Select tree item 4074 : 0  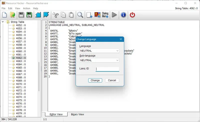click(x=21, y=97)
